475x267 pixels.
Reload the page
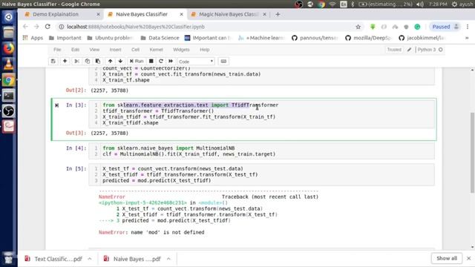47,27
